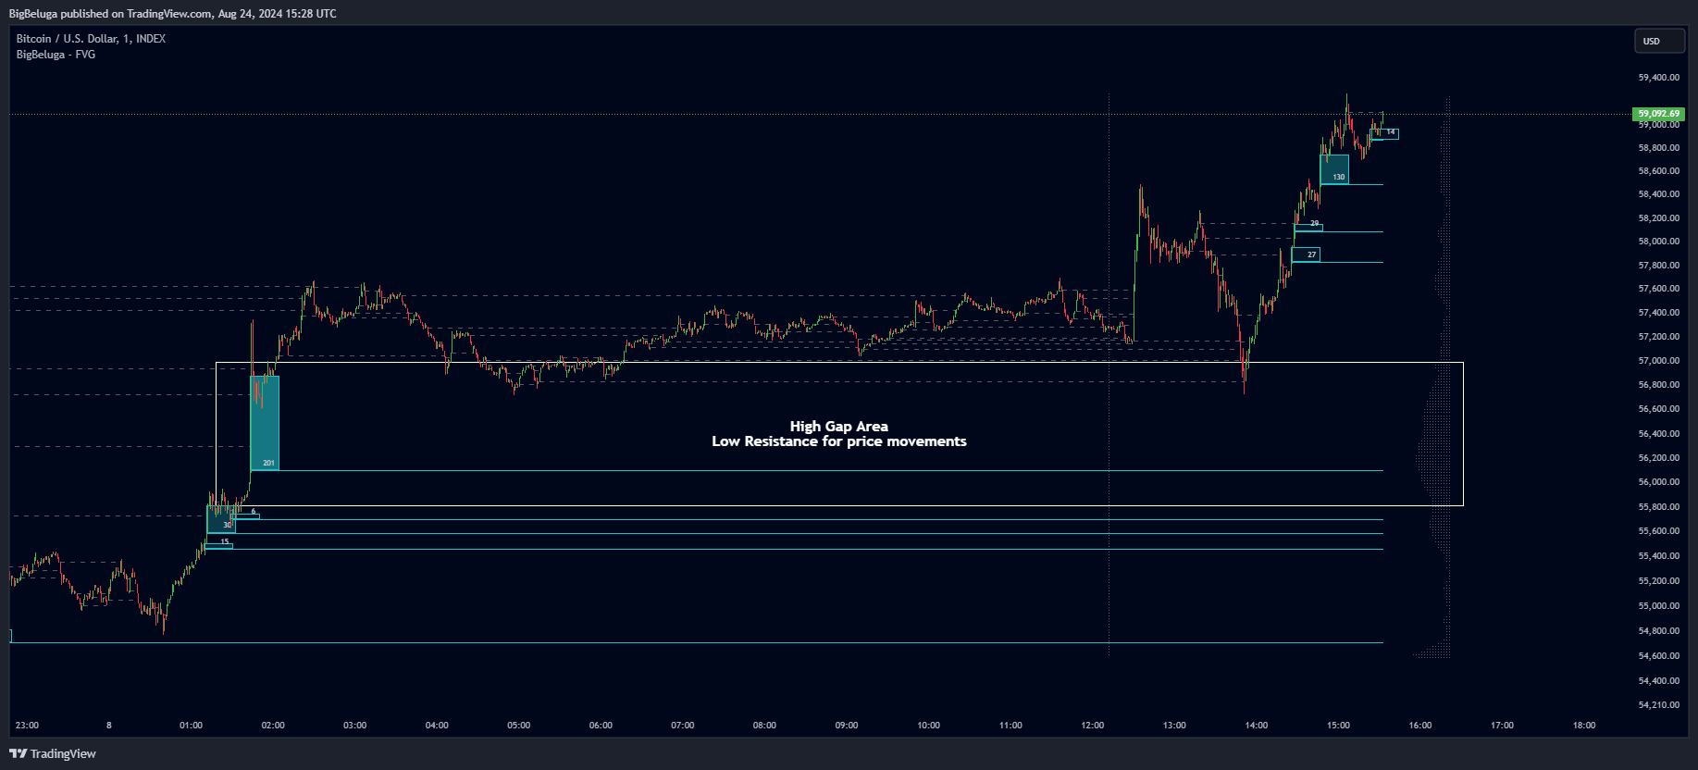Click the 15:00 time axis label
Image resolution: width=1698 pixels, height=770 pixels.
1338,726
